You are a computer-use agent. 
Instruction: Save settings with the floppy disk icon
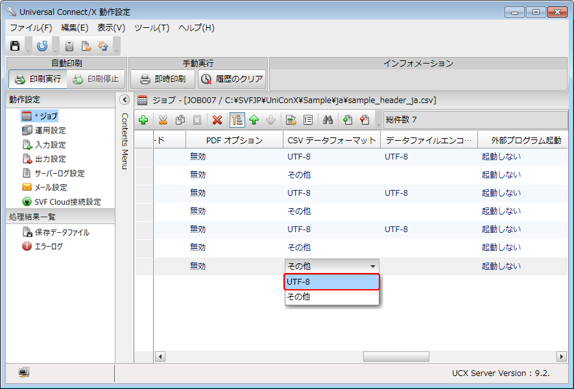(x=15, y=46)
